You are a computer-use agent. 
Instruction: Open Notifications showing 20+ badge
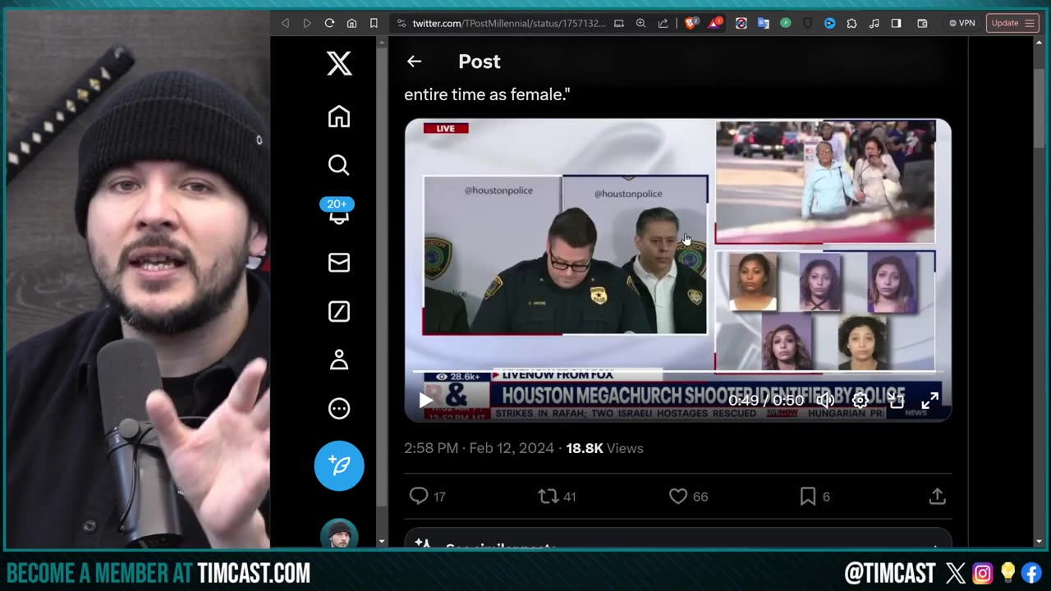(x=338, y=211)
